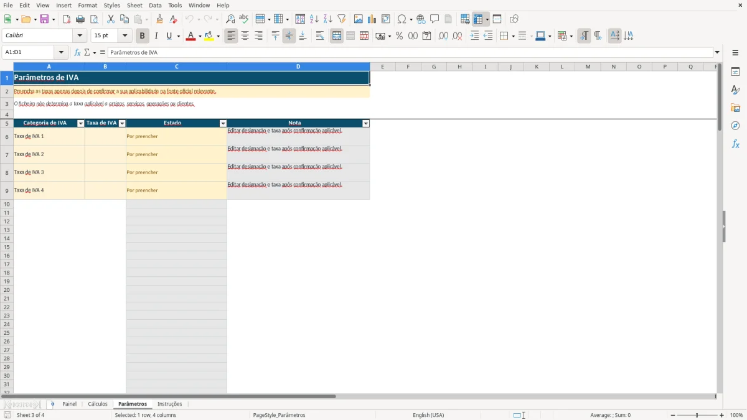
Task: Insert a pivot table
Action: tap(386, 19)
